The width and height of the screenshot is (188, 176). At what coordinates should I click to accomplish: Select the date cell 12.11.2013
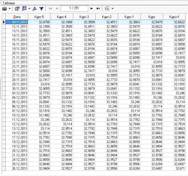click(17, 27)
